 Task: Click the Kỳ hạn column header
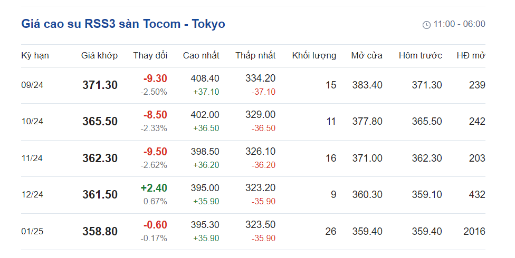(35, 55)
